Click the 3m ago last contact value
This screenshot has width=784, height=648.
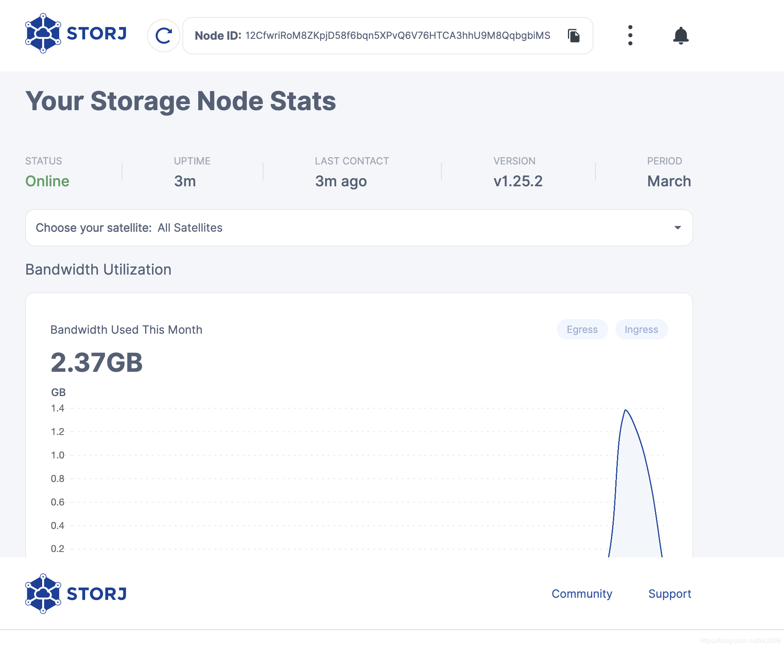tap(341, 181)
